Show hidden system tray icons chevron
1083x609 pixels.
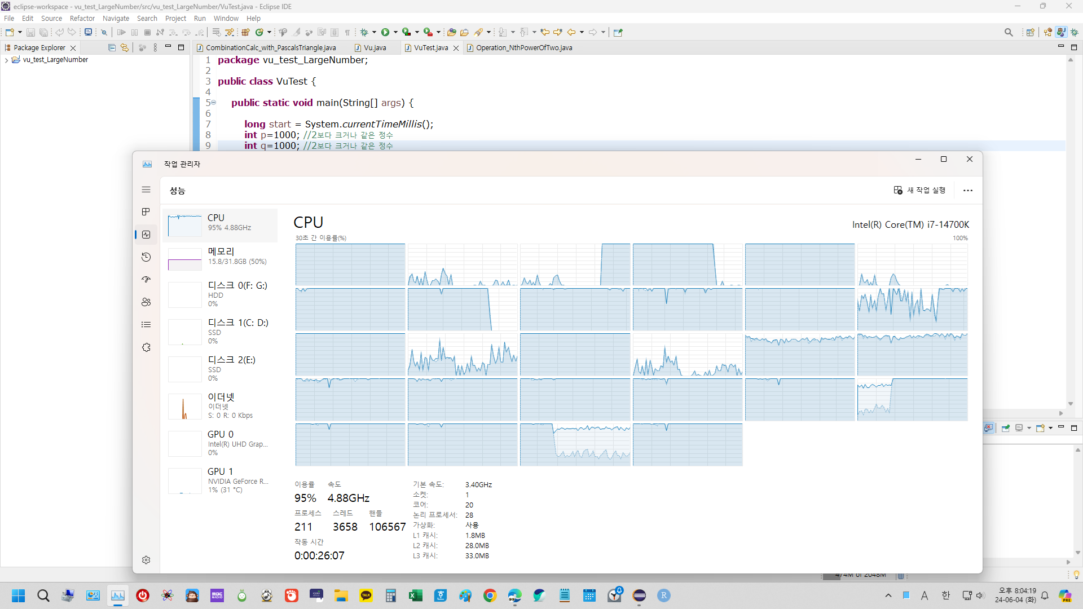pos(888,595)
